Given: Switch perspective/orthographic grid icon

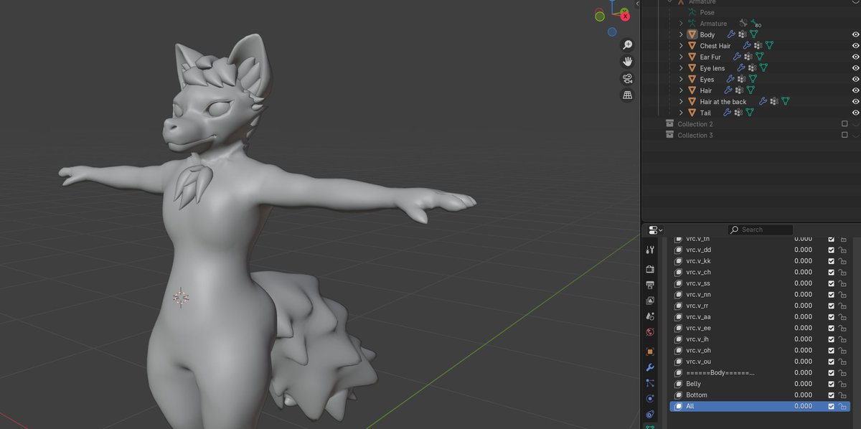Looking at the screenshot, I should [x=627, y=95].
